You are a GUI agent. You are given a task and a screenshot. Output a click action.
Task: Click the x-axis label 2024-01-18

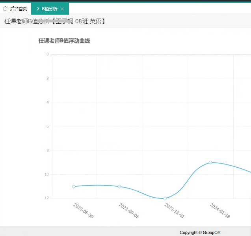click(220, 211)
